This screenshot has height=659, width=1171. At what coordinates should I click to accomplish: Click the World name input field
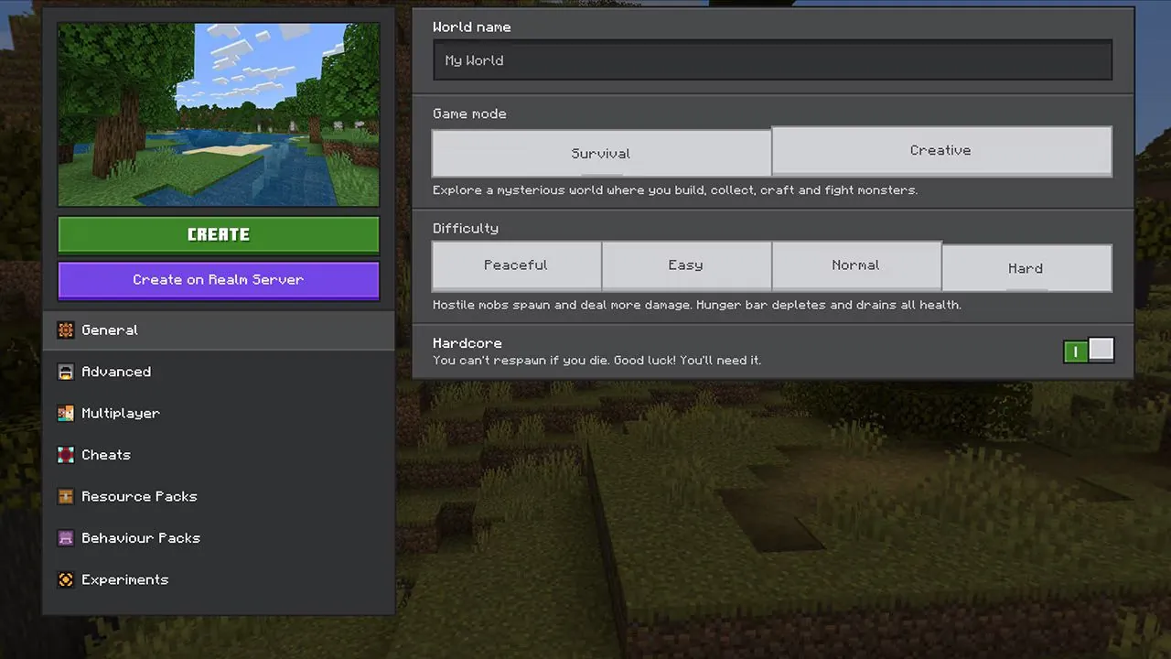[773, 60]
